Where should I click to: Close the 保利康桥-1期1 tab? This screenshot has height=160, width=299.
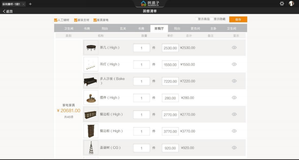[23, 4]
